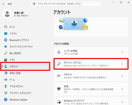Click the サインイン オプション key icon

(59, 64)
